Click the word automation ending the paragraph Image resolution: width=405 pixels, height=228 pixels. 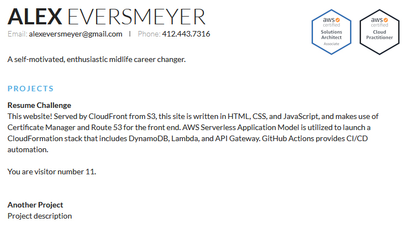[28, 150]
